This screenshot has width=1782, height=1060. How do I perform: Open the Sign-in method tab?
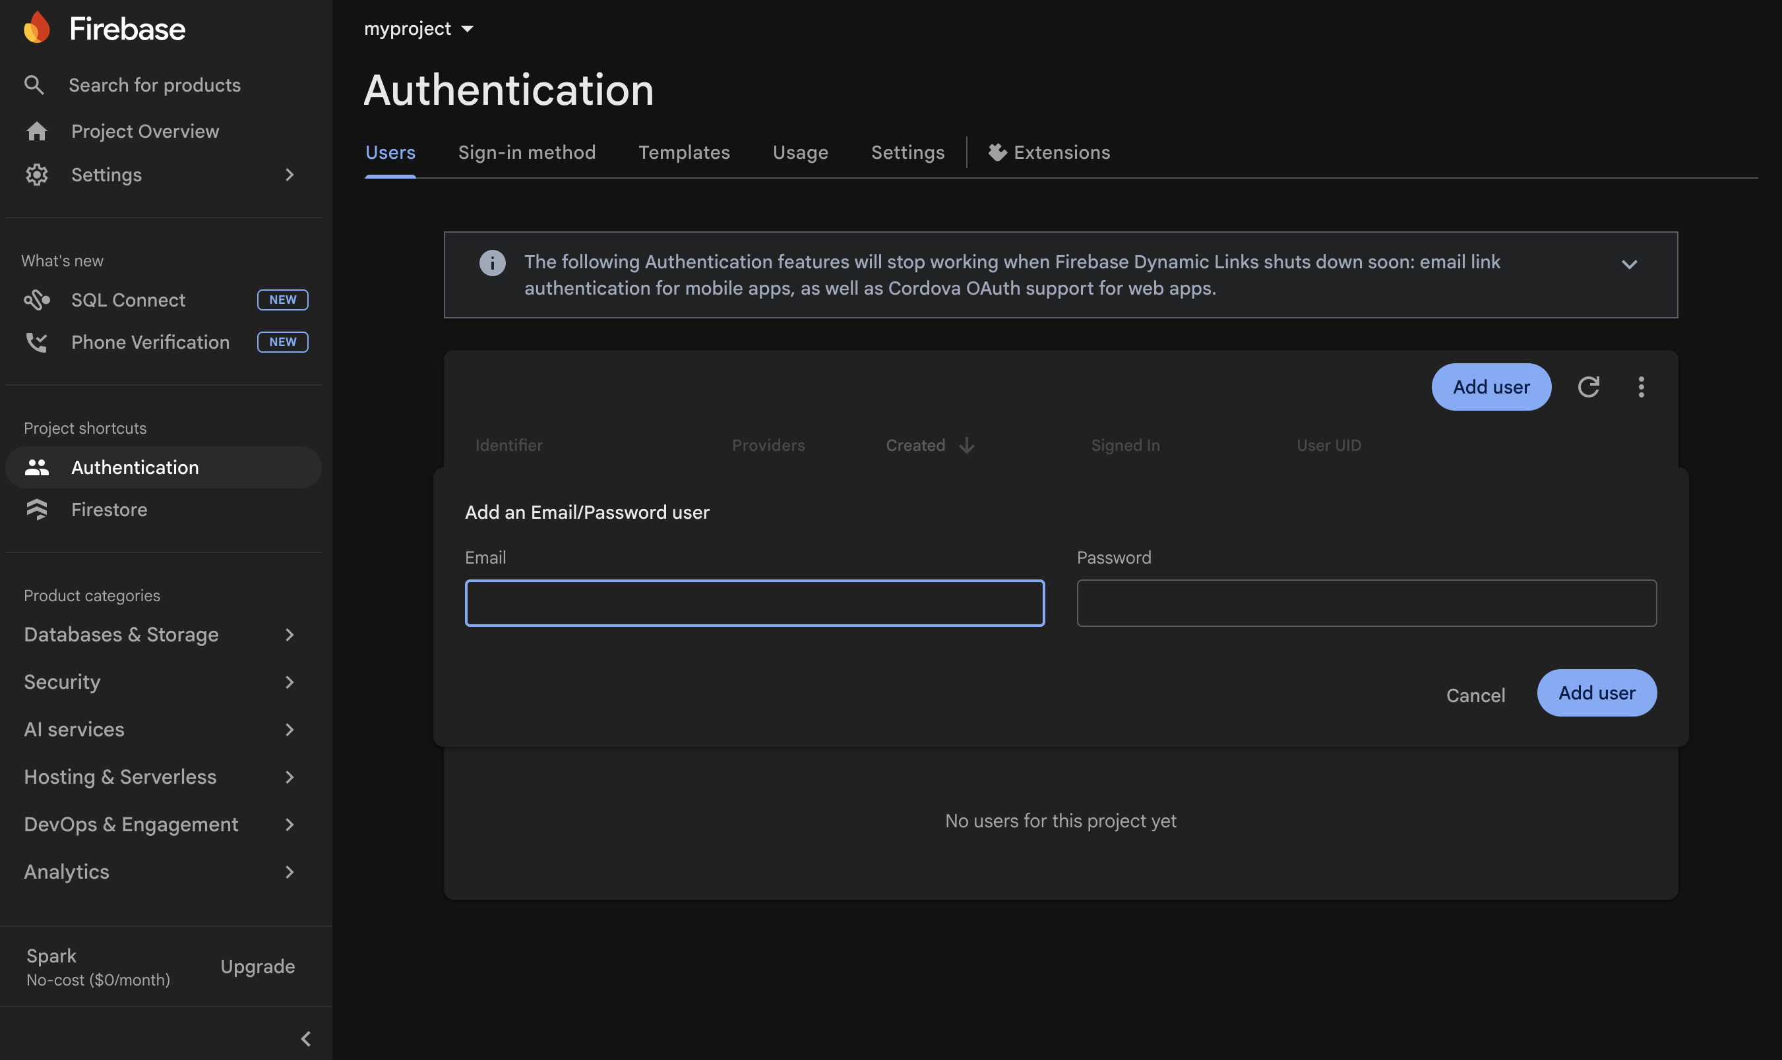(x=526, y=152)
